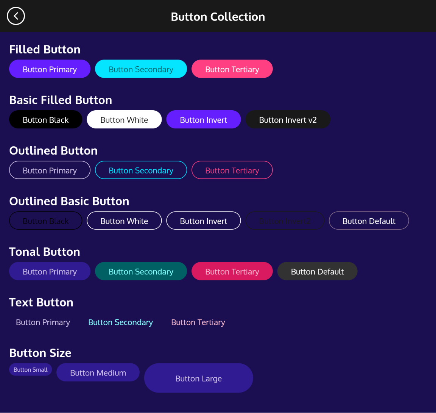Image resolution: width=436 pixels, height=413 pixels.
Task: Click the purple Button Invert button
Action: pos(203,119)
